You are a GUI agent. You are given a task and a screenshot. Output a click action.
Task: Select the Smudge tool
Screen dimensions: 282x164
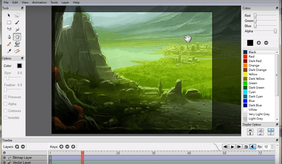[17, 29]
